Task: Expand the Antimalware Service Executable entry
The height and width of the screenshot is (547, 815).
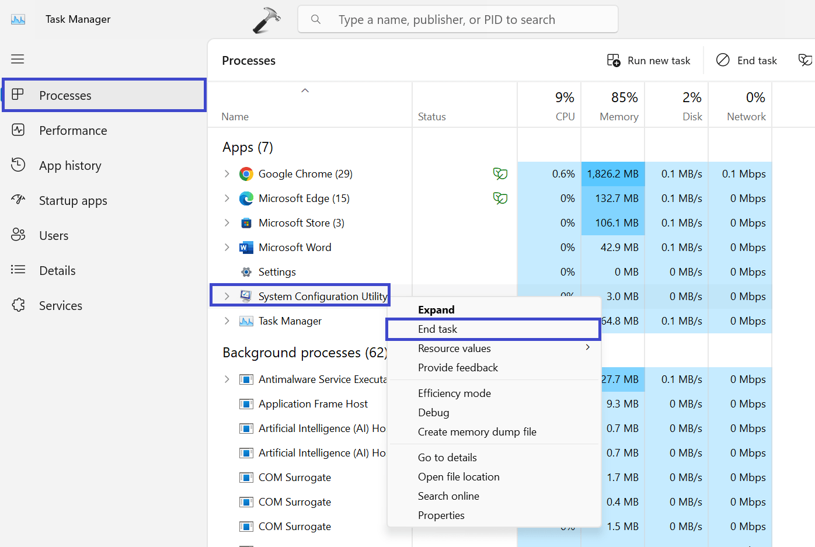Action: 227,379
